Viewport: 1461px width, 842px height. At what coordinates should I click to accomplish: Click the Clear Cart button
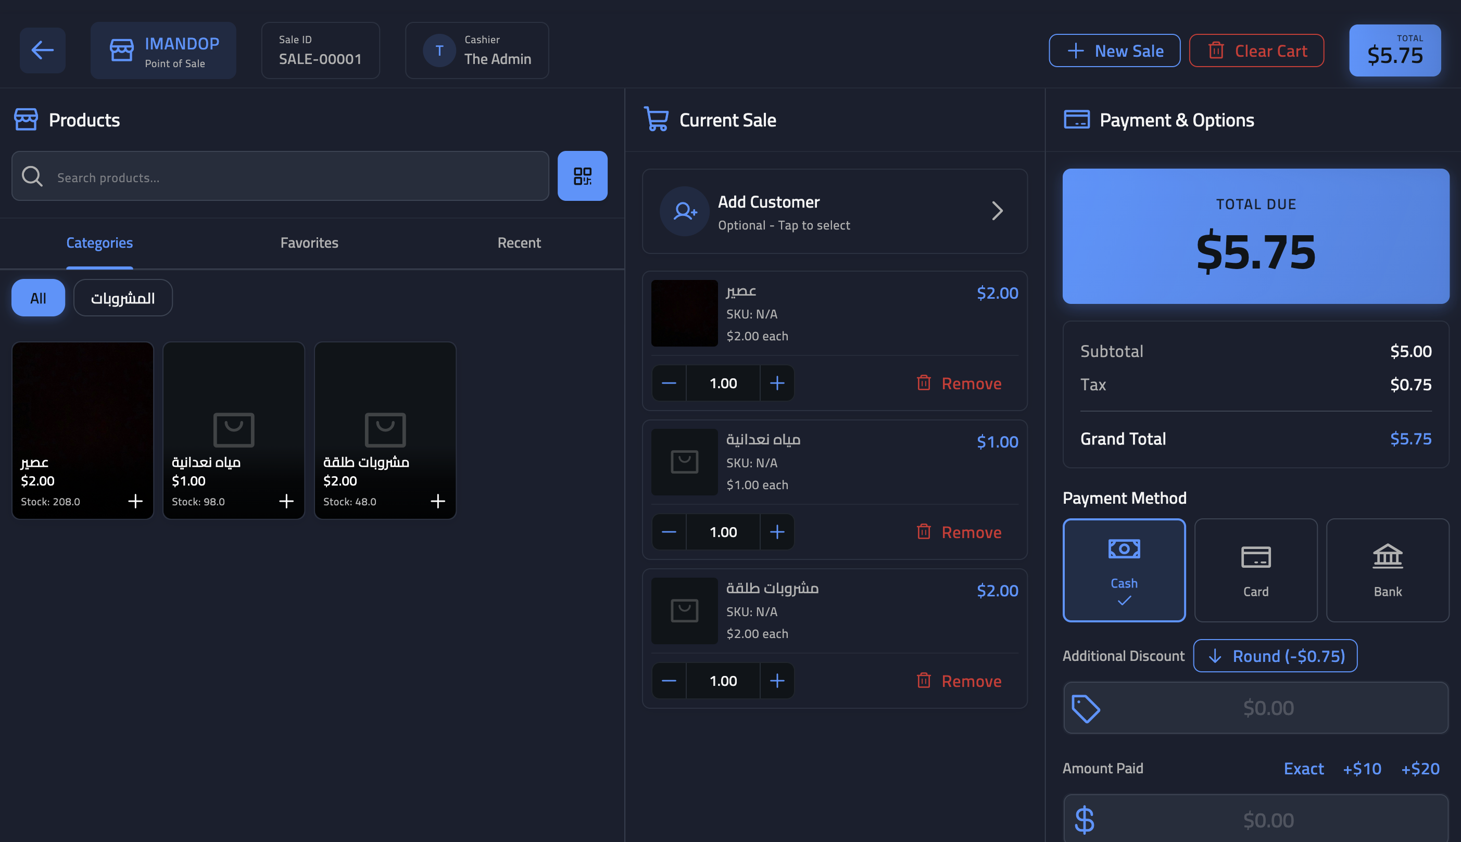tap(1256, 51)
